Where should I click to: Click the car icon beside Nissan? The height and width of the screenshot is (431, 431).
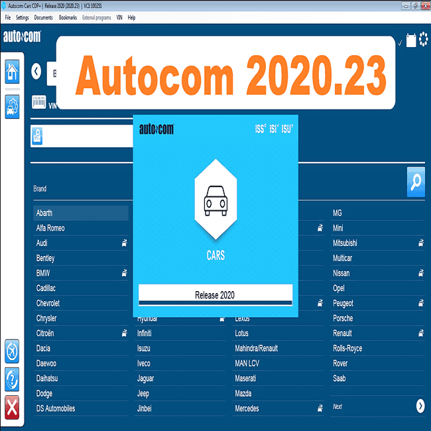[x=421, y=273]
